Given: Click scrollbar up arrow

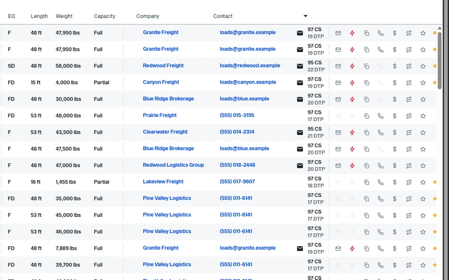Looking at the screenshot, I should click(440, 28).
